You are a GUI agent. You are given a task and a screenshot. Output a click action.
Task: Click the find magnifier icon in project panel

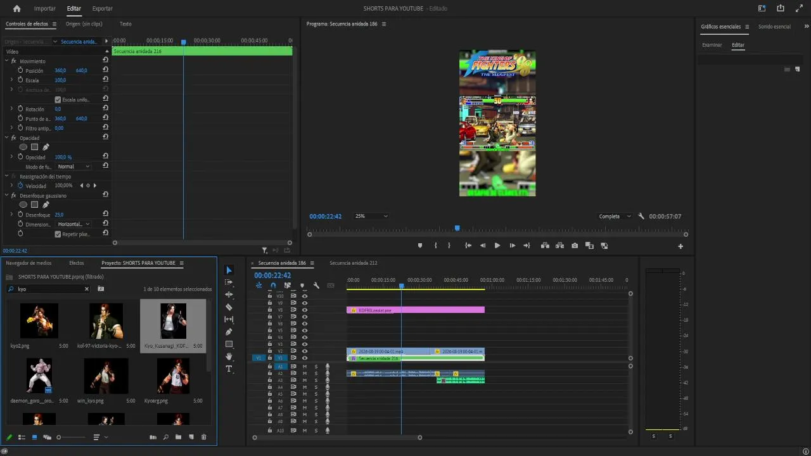(166, 437)
